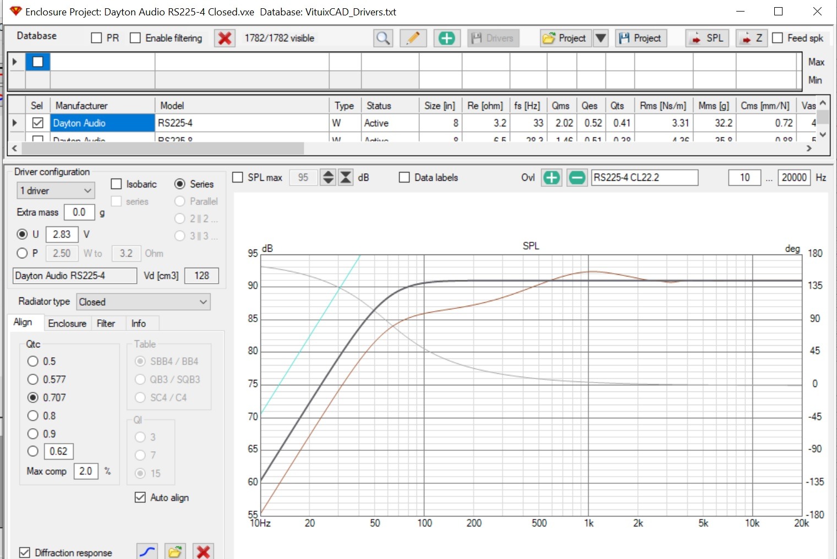Enable filtering checkbox
This screenshot has width=837, height=559.
point(135,38)
